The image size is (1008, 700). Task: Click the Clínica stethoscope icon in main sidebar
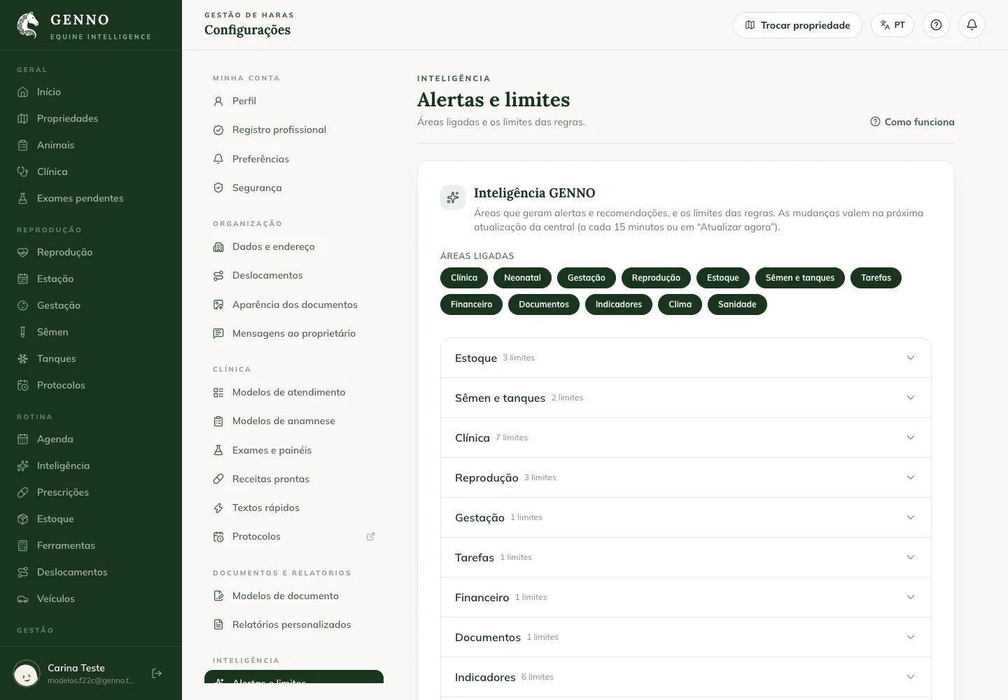pyautogui.click(x=23, y=171)
